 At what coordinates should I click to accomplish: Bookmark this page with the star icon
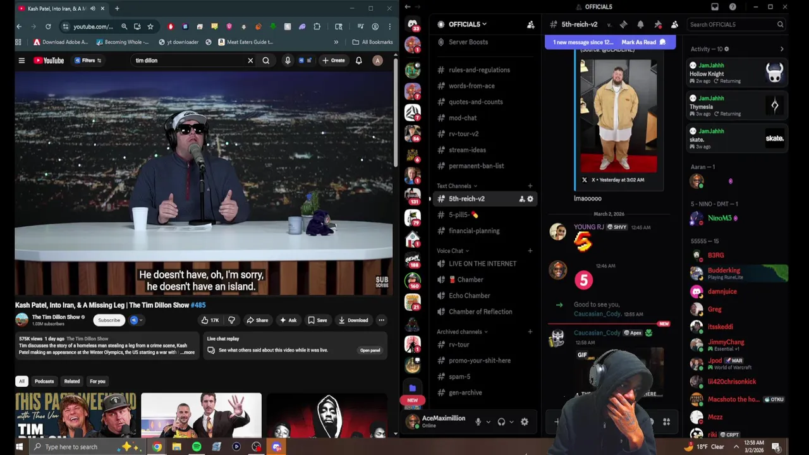pyautogui.click(x=150, y=27)
